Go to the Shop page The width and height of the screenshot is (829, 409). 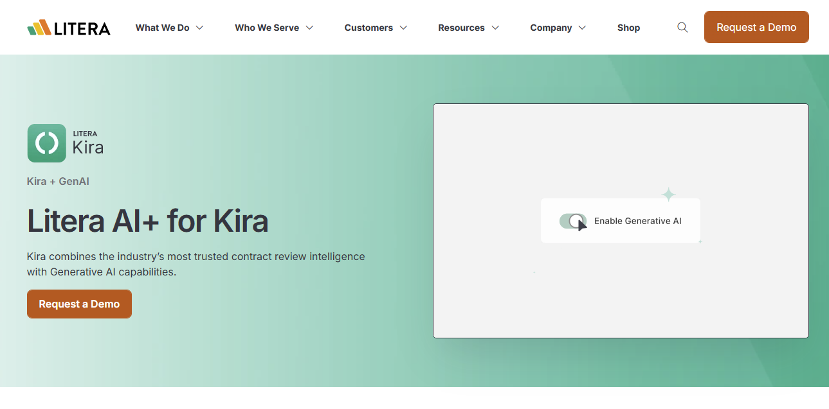[628, 28]
